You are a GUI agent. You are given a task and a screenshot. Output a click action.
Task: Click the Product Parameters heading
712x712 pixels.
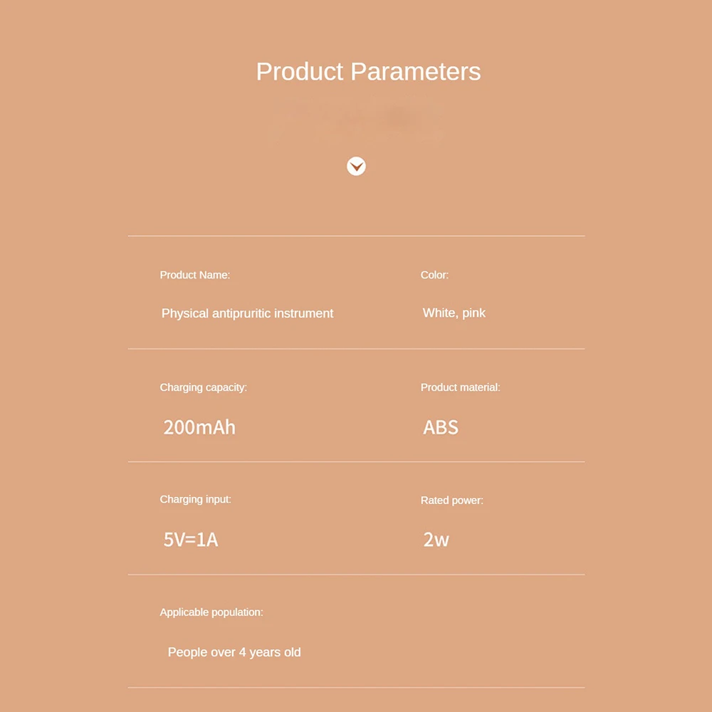point(368,72)
